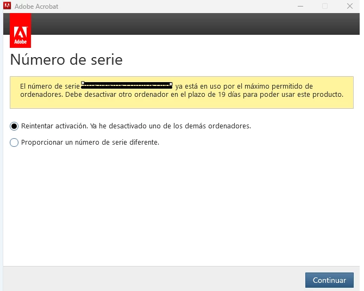
Task: Click the Adobe Acrobat window title text
Action: click(x=36, y=7)
